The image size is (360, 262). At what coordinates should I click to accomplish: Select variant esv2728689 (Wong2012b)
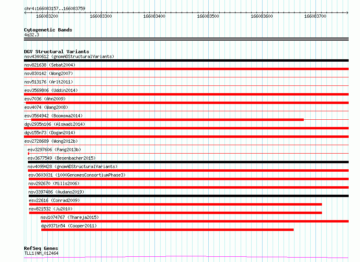[x=51, y=141]
